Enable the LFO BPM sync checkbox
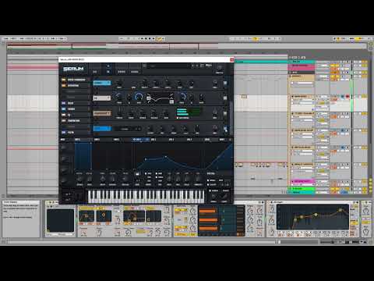Viewport: 374px width, 281px height. (x=157, y=173)
